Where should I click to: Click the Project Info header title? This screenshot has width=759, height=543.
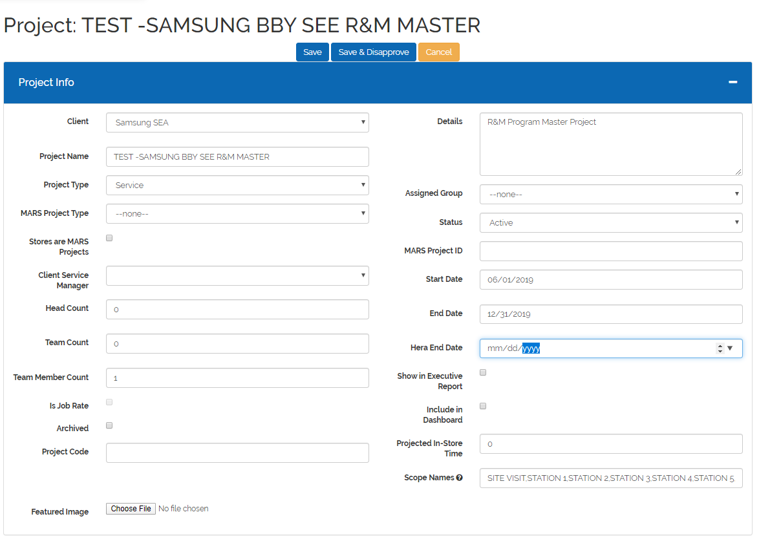click(x=46, y=82)
